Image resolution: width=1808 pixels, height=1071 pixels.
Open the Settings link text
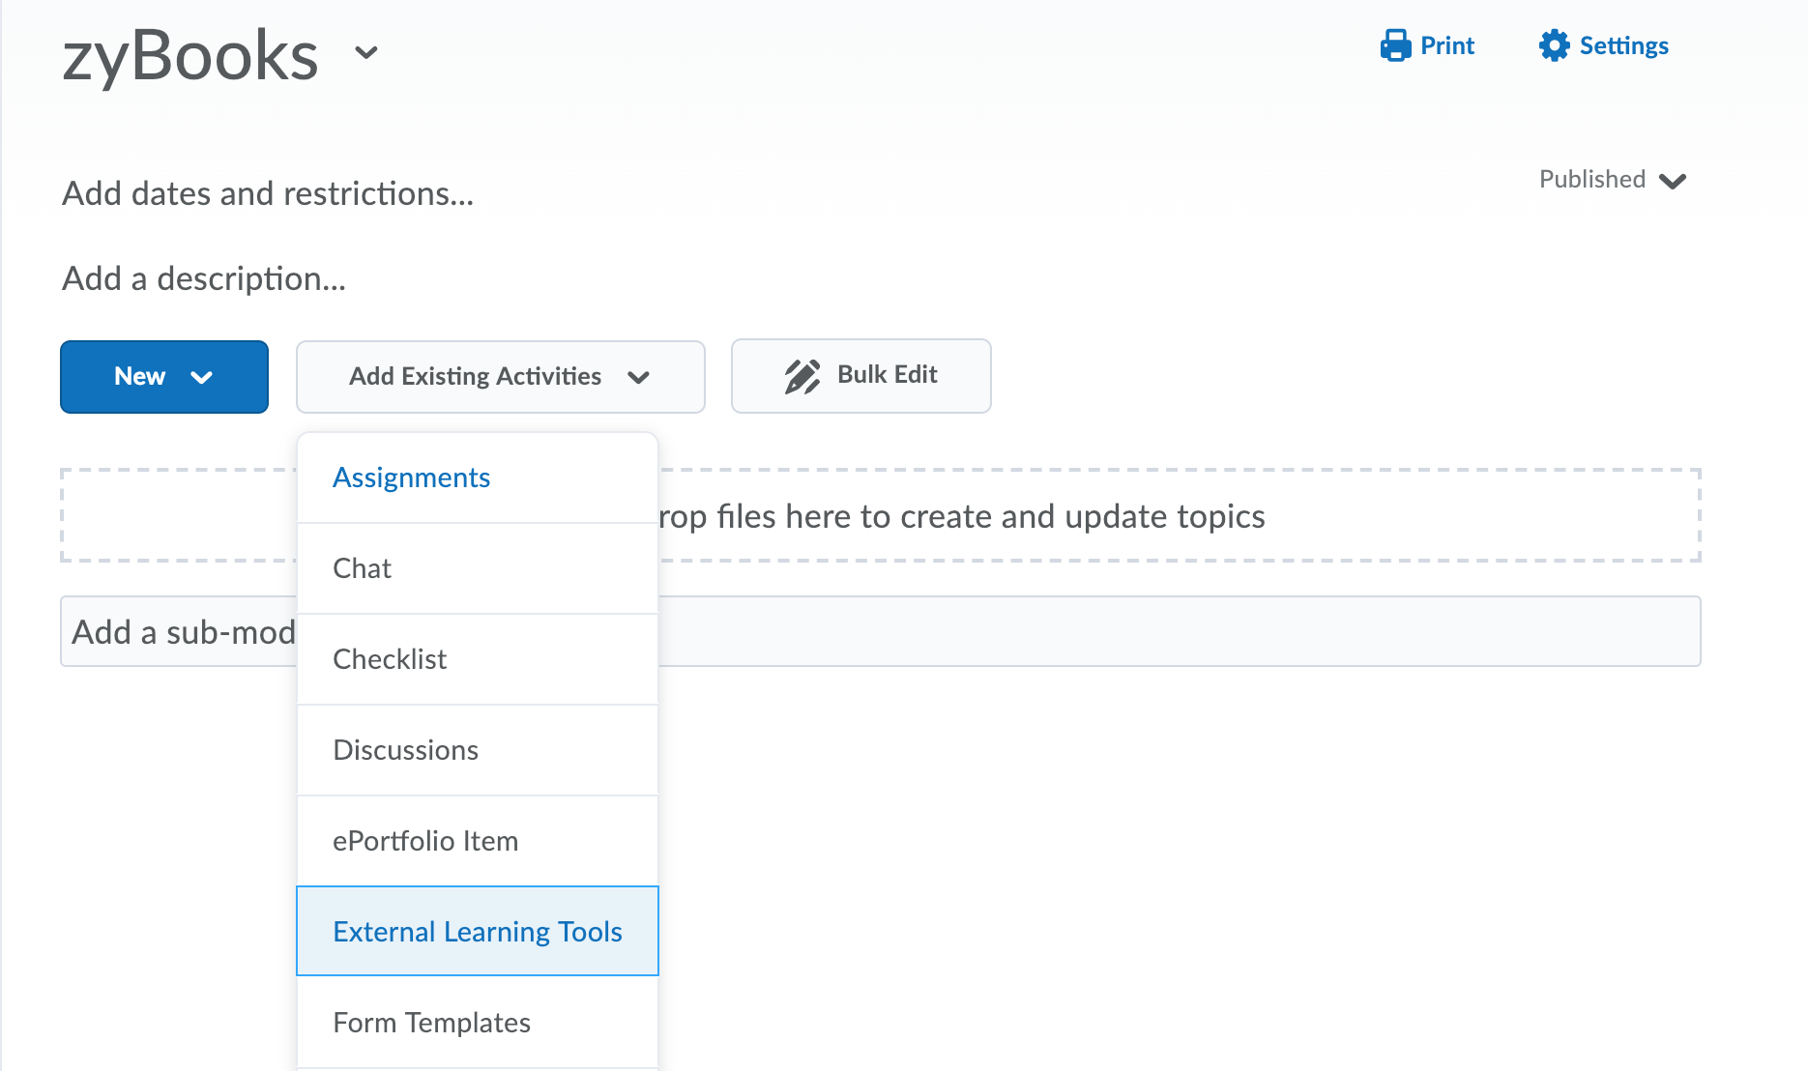tap(1624, 45)
